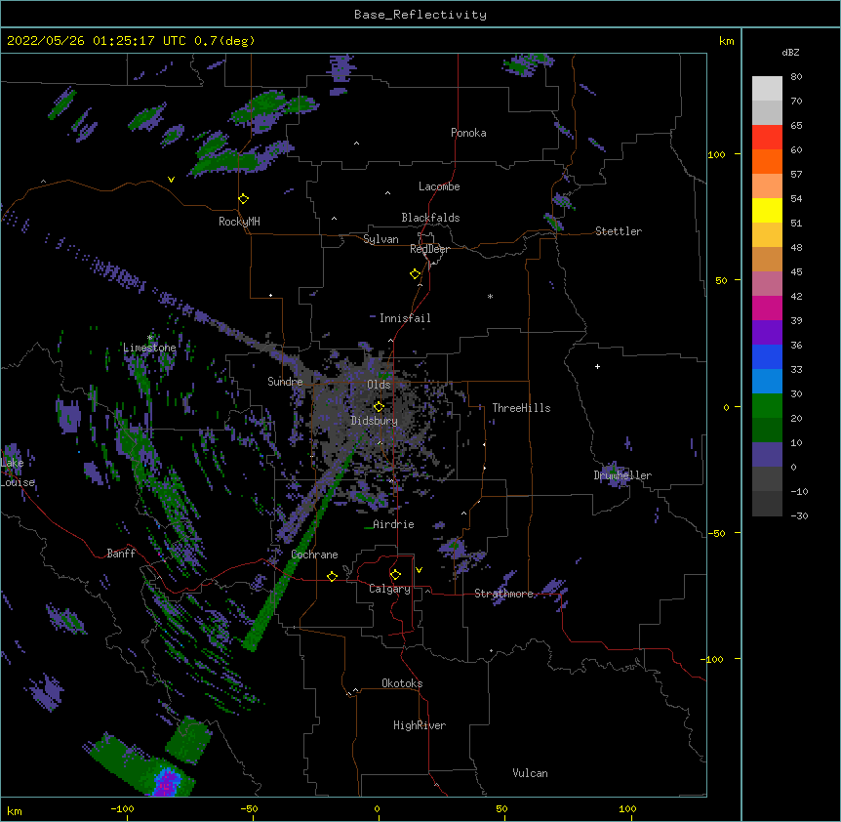This screenshot has height=822, width=841.
Task: Click the Strathmore label
Action: tap(503, 594)
